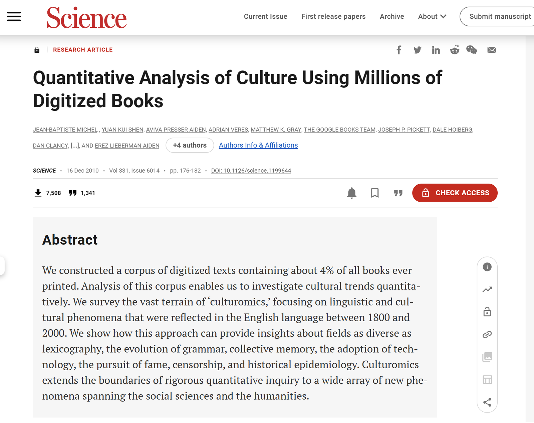Open the article DOI link

pos(251,171)
